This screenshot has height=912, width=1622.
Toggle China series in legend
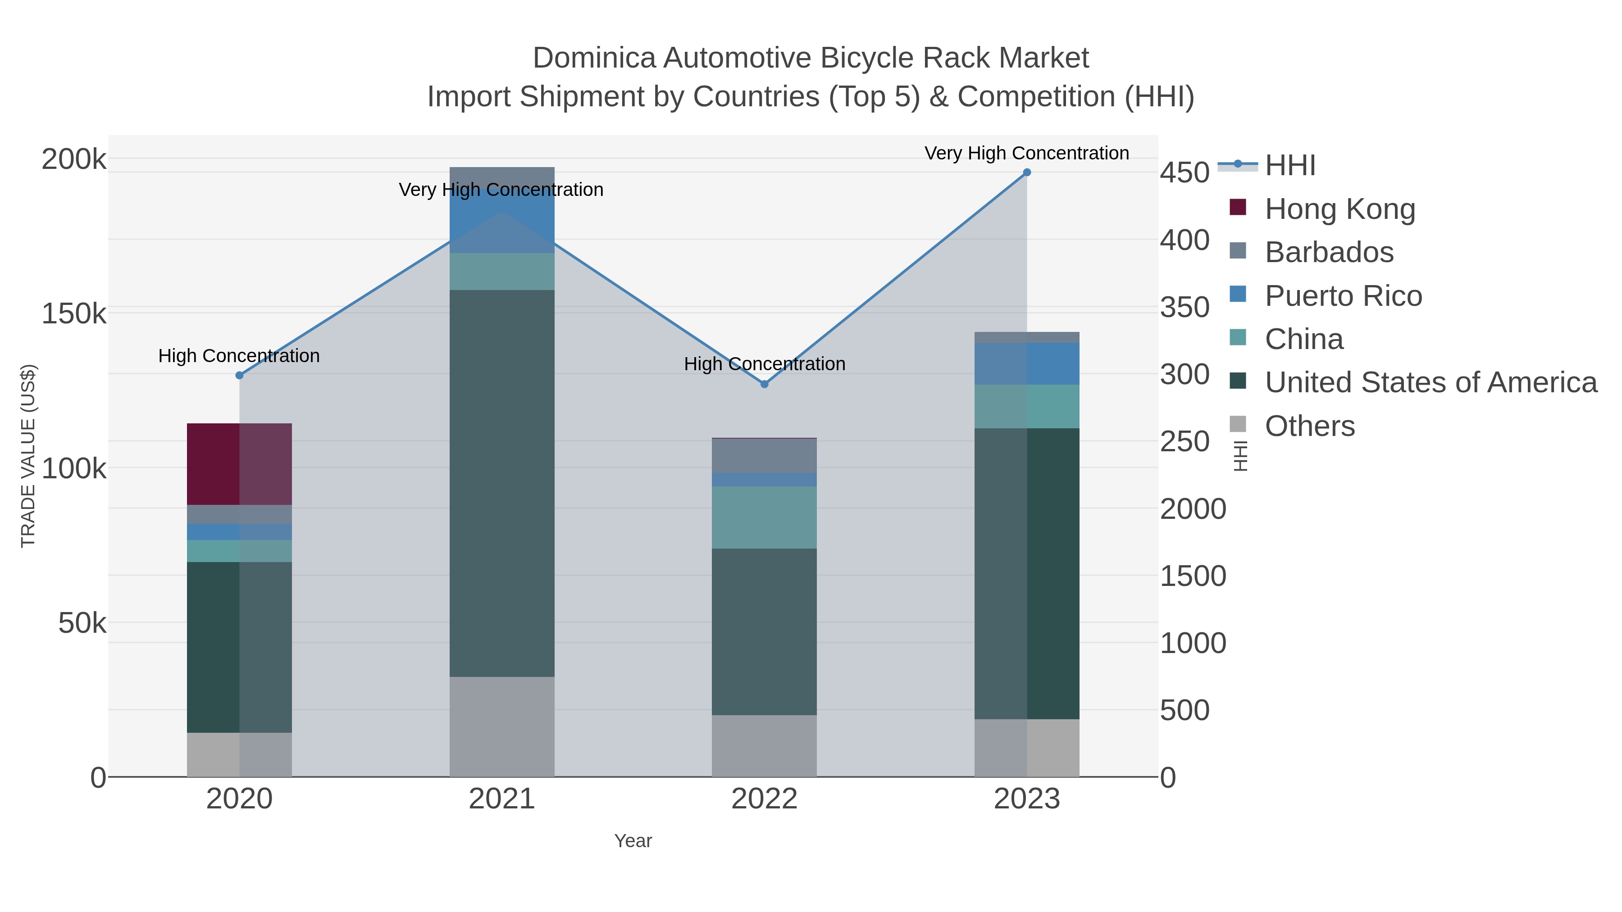pyautogui.click(x=1286, y=339)
